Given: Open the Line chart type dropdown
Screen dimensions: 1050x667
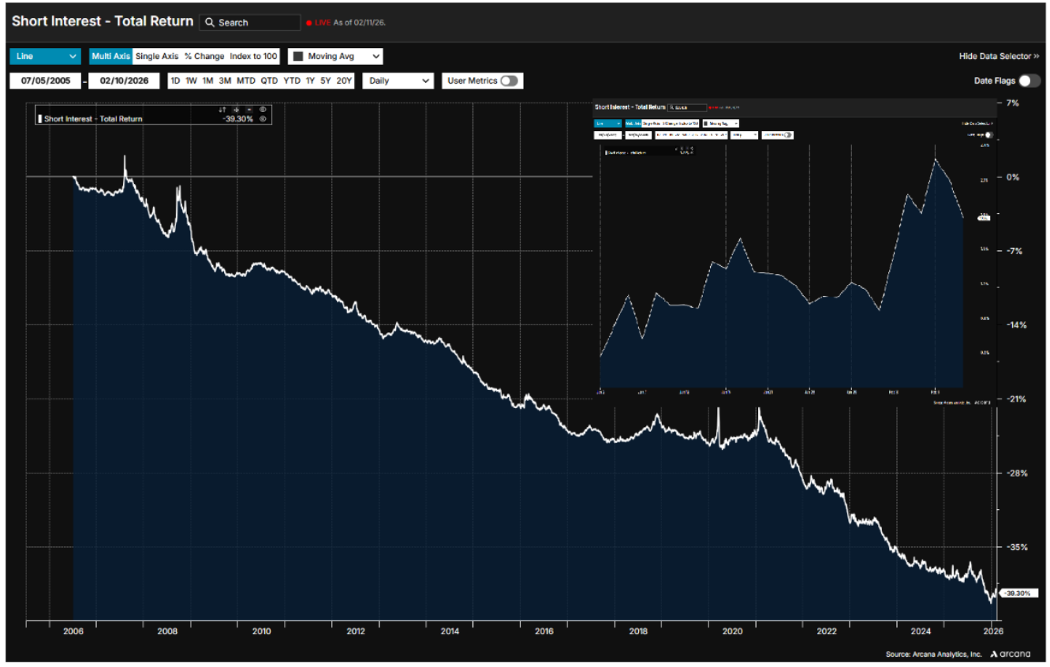Looking at the screenshot, I should tap(45, 56).
